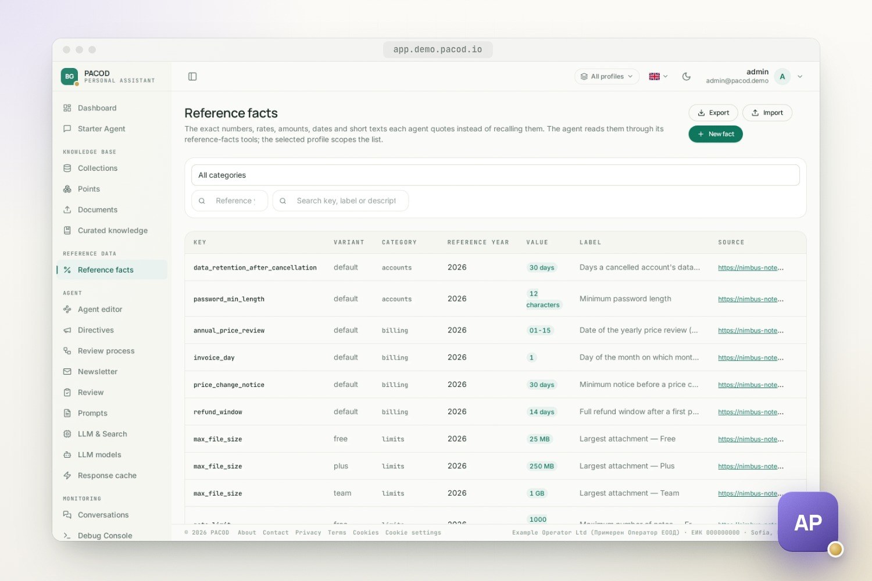Click the Conversations chat icon
The image size is (872, 581).
(67, 515)
